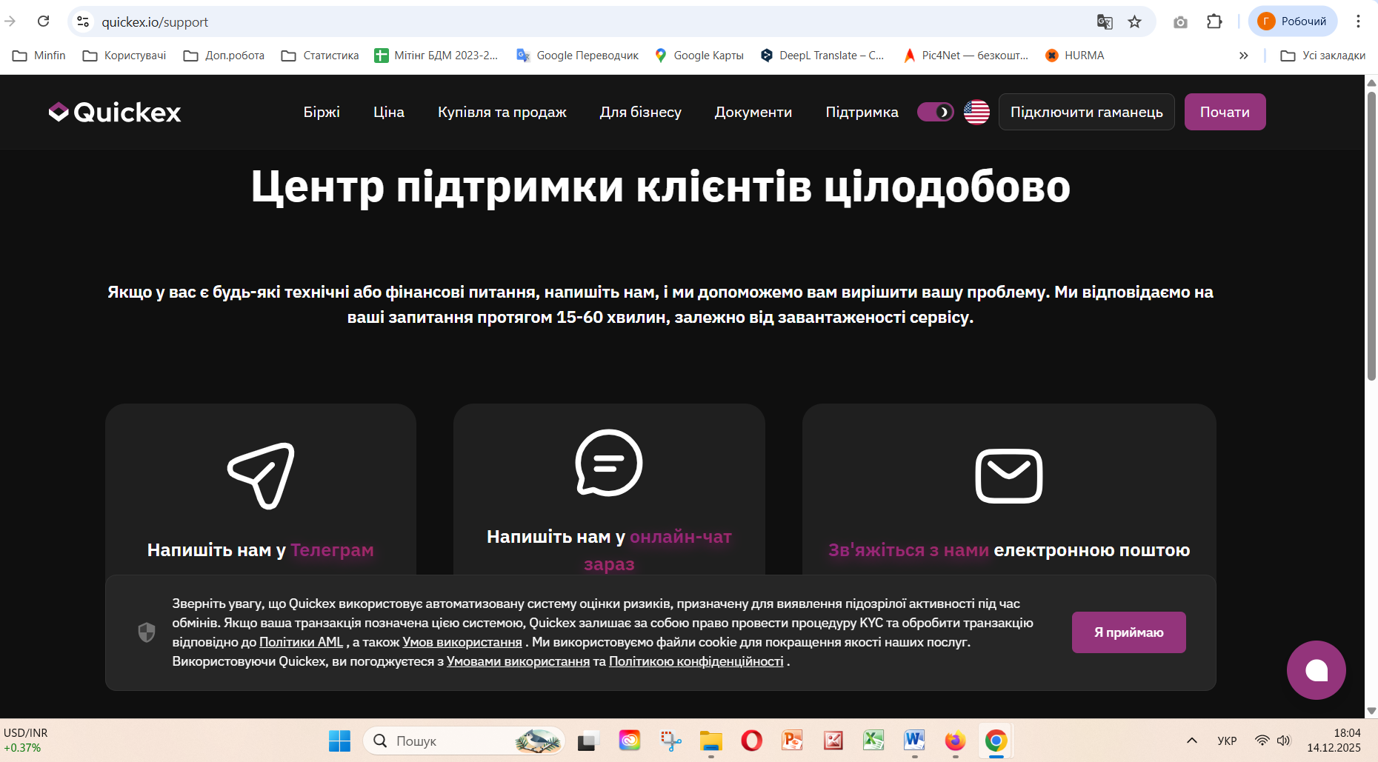The width and height of the screenshot is (1378, 762).
Task: Click the Quickex logo
Action: pyautogui.click(x=115, y=112)
